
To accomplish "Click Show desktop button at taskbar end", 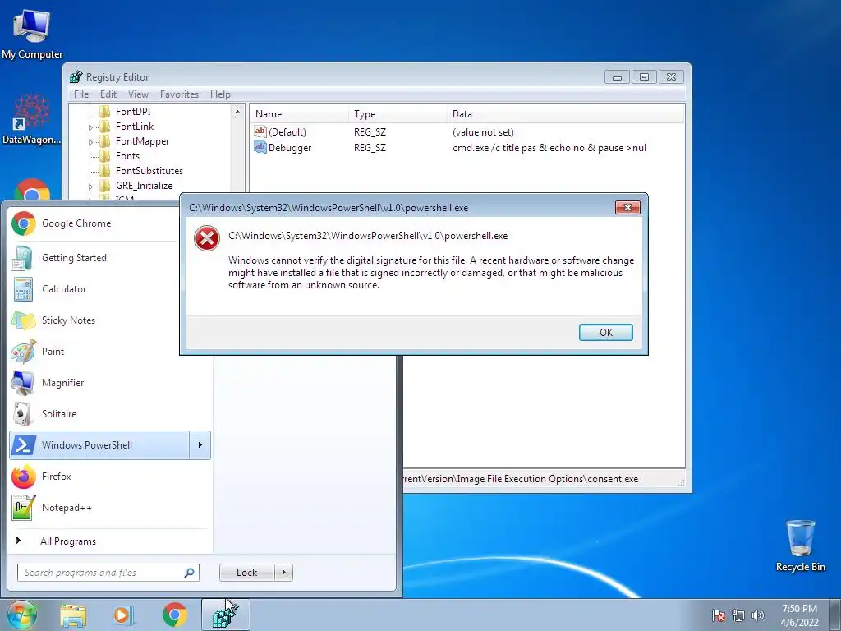I will 834,615.
